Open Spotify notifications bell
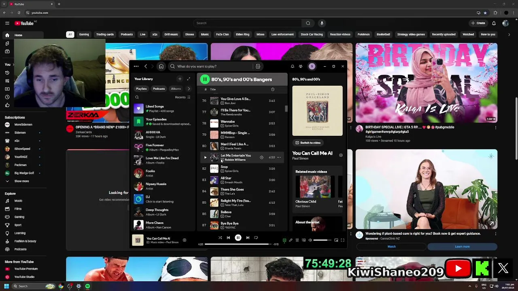 pyautogui.click(x=293, y=66)
